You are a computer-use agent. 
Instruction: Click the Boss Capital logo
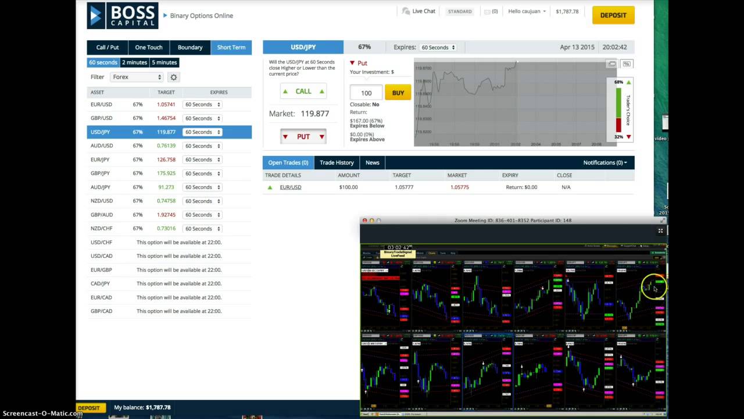(122, 16)
